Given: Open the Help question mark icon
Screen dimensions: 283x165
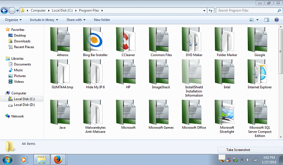Looking at the screenshot, I should click(276, 20).
